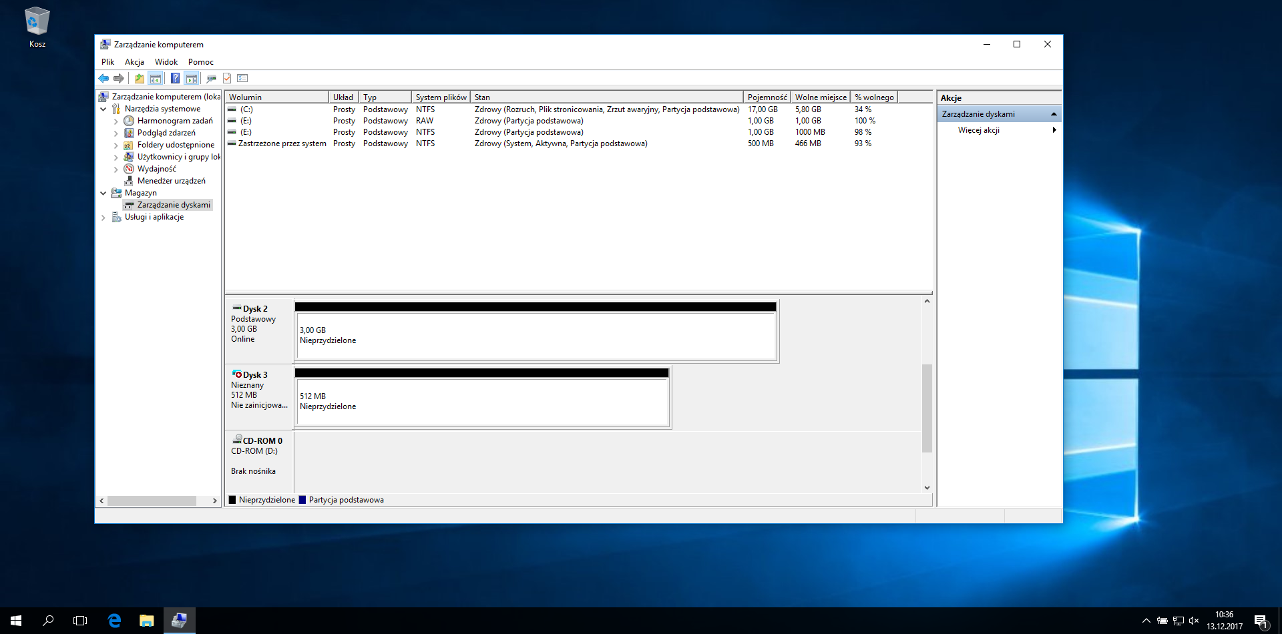Click the Up one level folder icon
1282x634 pixels.
[139, 79]
